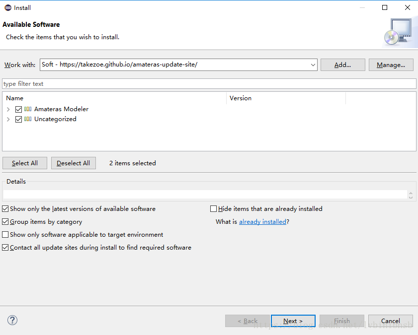The image size is (418, 335).
Task: Expand the Amateras Modeler tree node
Action: click(x=8, y=109)
